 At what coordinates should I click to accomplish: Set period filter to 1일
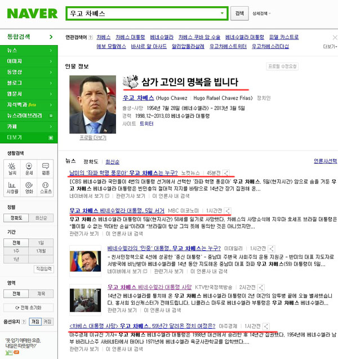click(41, 243)
